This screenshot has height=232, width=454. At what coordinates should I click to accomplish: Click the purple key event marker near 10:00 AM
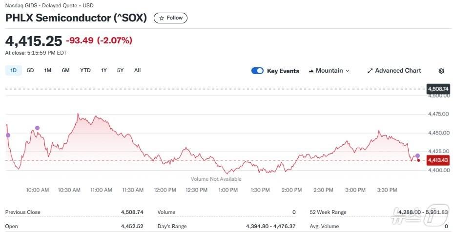pyautogui.click(x=38, y=128)
